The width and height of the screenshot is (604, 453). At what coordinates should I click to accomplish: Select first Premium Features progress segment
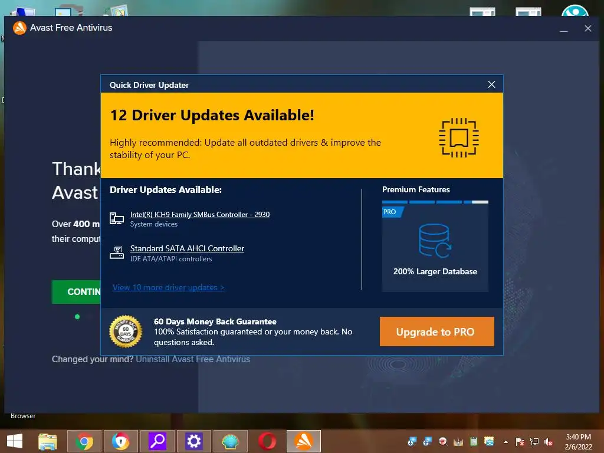click(x=395, y=202)
